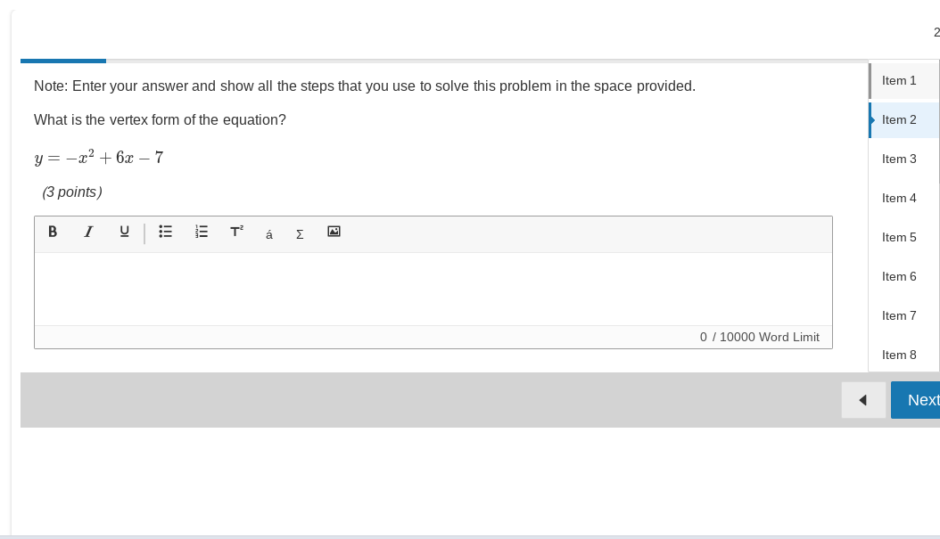Open the superscript formatting tool
940x539 pixels.
point(235,233)
